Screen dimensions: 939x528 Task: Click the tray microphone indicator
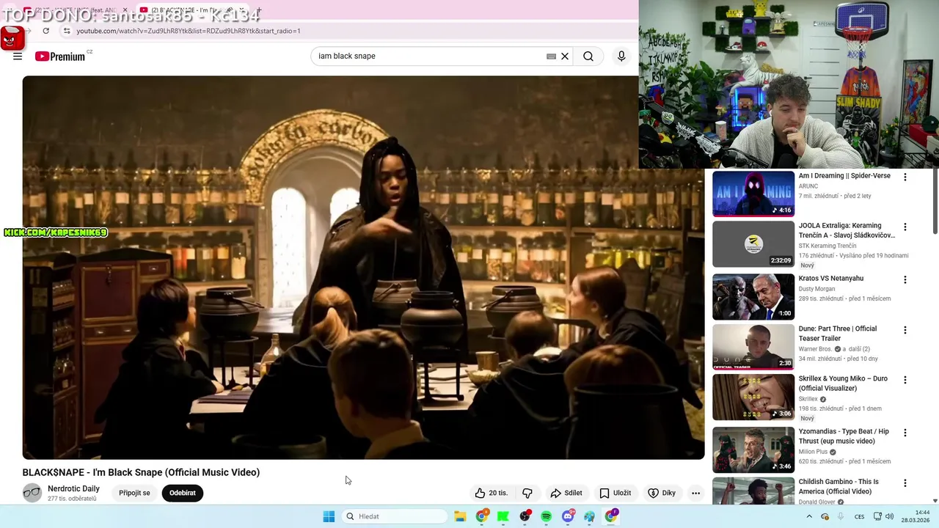(x=841, y=516)
